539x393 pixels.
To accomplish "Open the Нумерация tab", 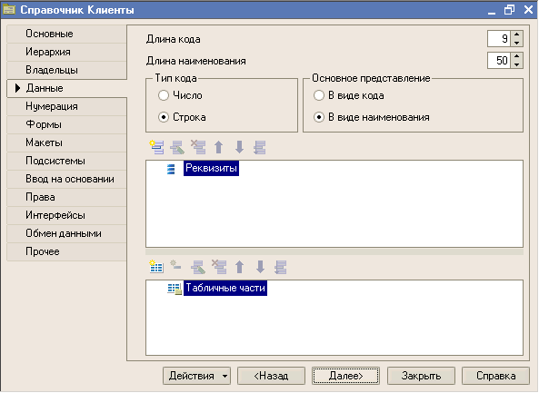I will coord(66,106).
